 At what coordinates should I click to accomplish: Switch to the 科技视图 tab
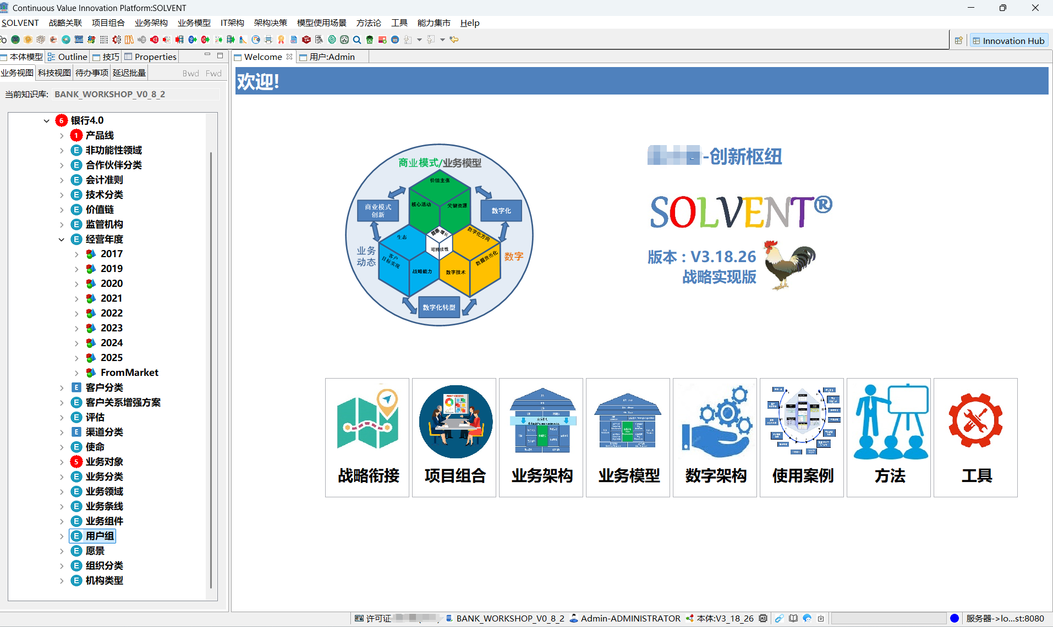click(54, 73)
